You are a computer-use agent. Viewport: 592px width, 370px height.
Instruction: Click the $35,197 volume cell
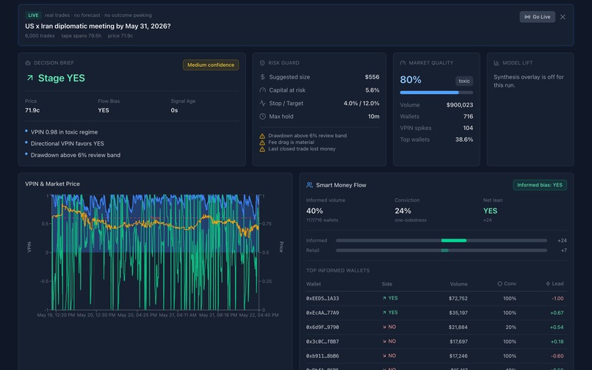click(458, 313)
